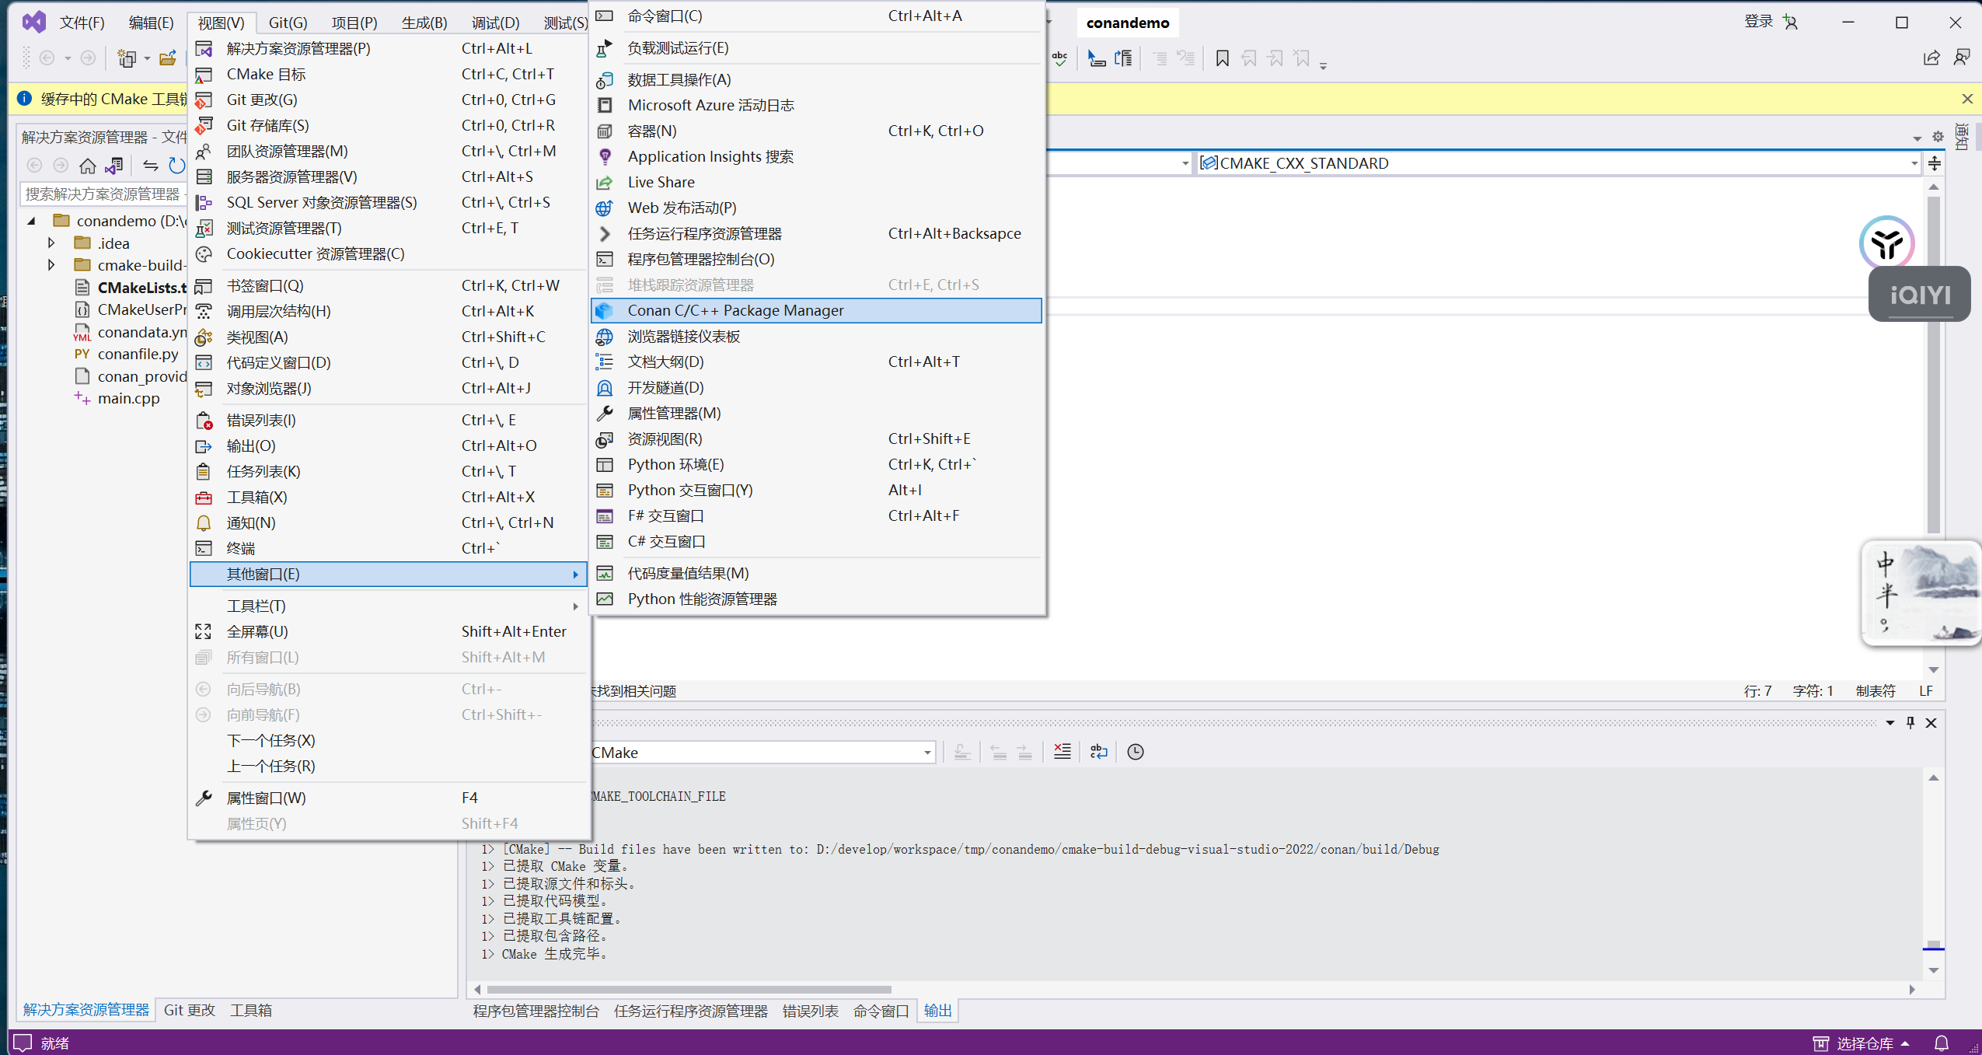Click the Git 更改 menu icon
The width and height of the screenshot is (1982, 1055).
204,100
